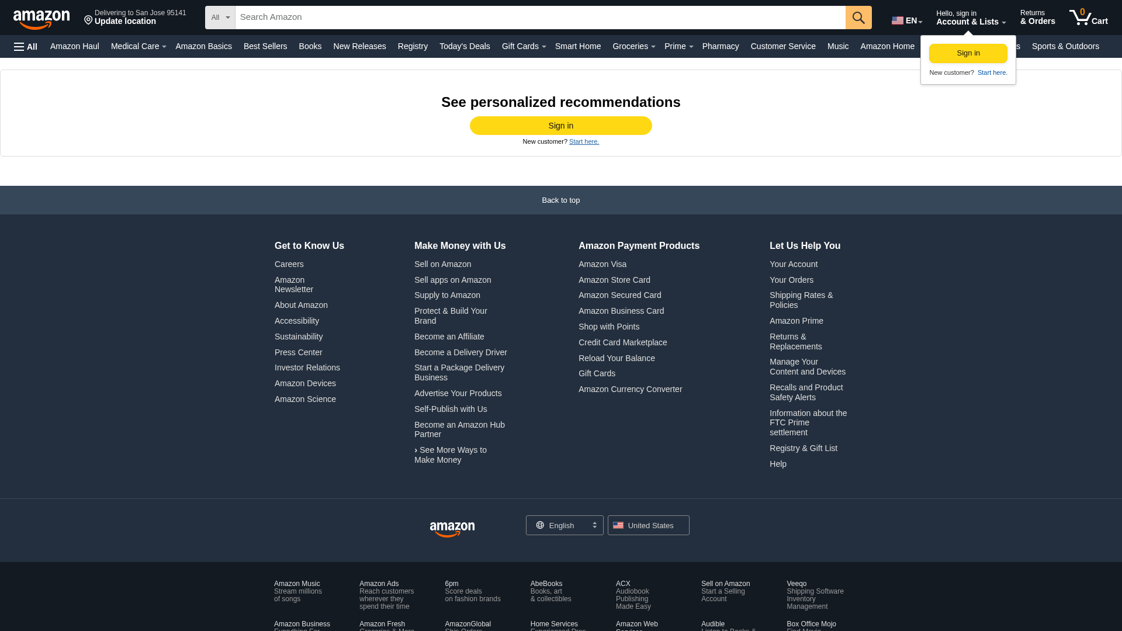
Task: Open Books nav item
Action: 310,46
